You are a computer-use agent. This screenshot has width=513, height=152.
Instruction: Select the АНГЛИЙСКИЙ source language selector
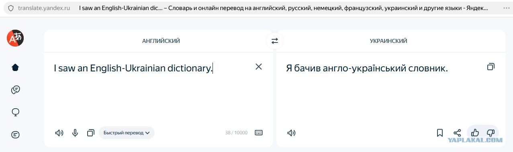pos(161,41)
